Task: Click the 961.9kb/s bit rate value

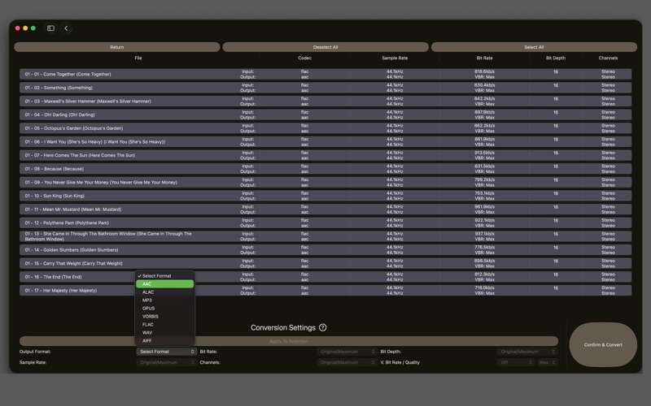Action: click(484, 207)
